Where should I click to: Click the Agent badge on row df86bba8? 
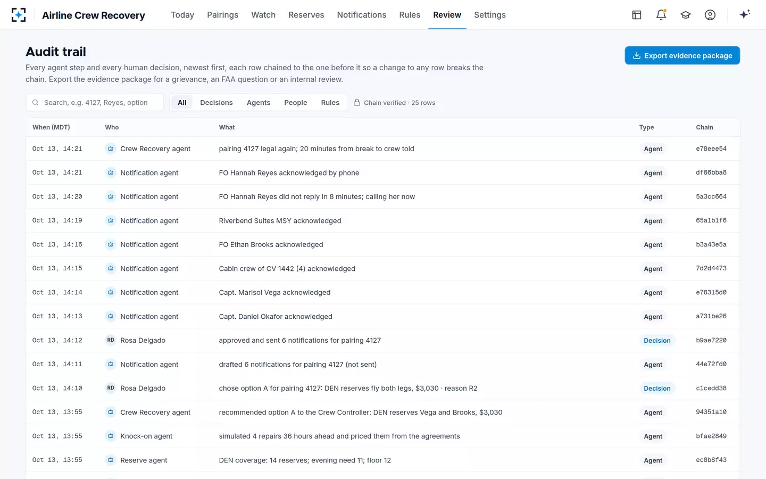tap(653, 172)
